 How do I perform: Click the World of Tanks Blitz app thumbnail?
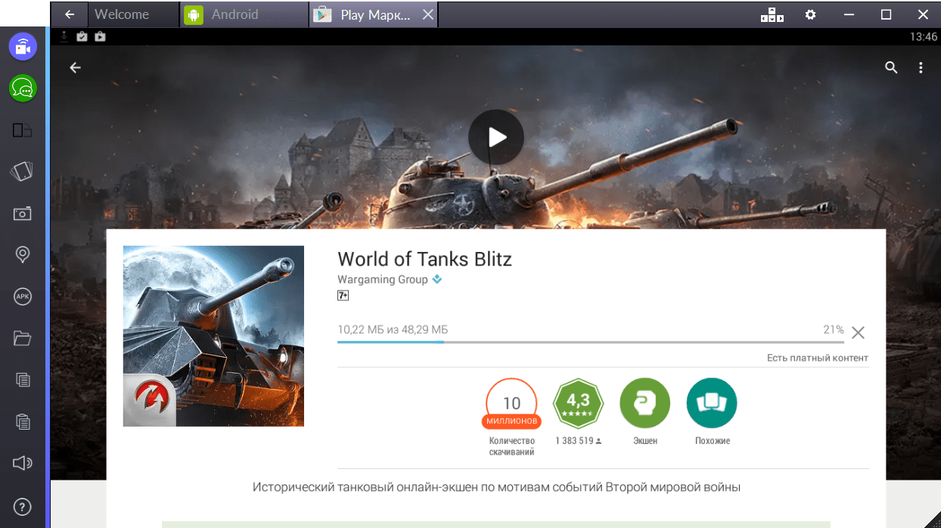point(213,336)
